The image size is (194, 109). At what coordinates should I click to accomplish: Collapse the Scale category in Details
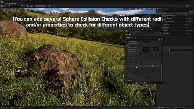coord(126,46)
